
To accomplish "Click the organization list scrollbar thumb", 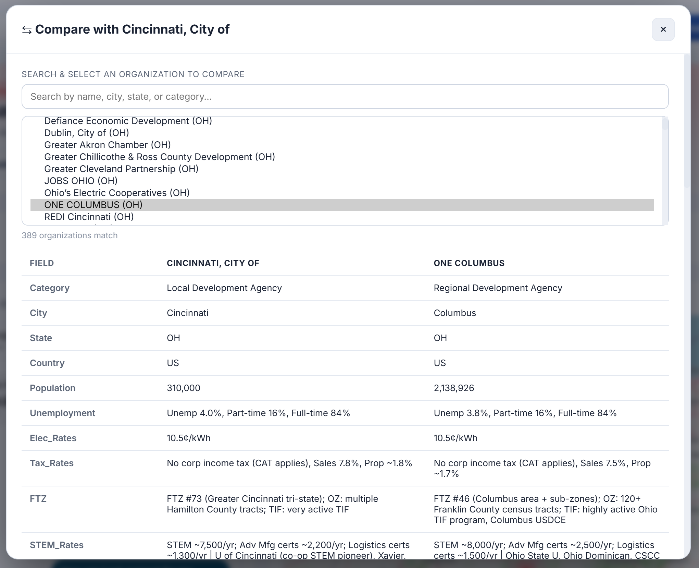I will 665,123.
